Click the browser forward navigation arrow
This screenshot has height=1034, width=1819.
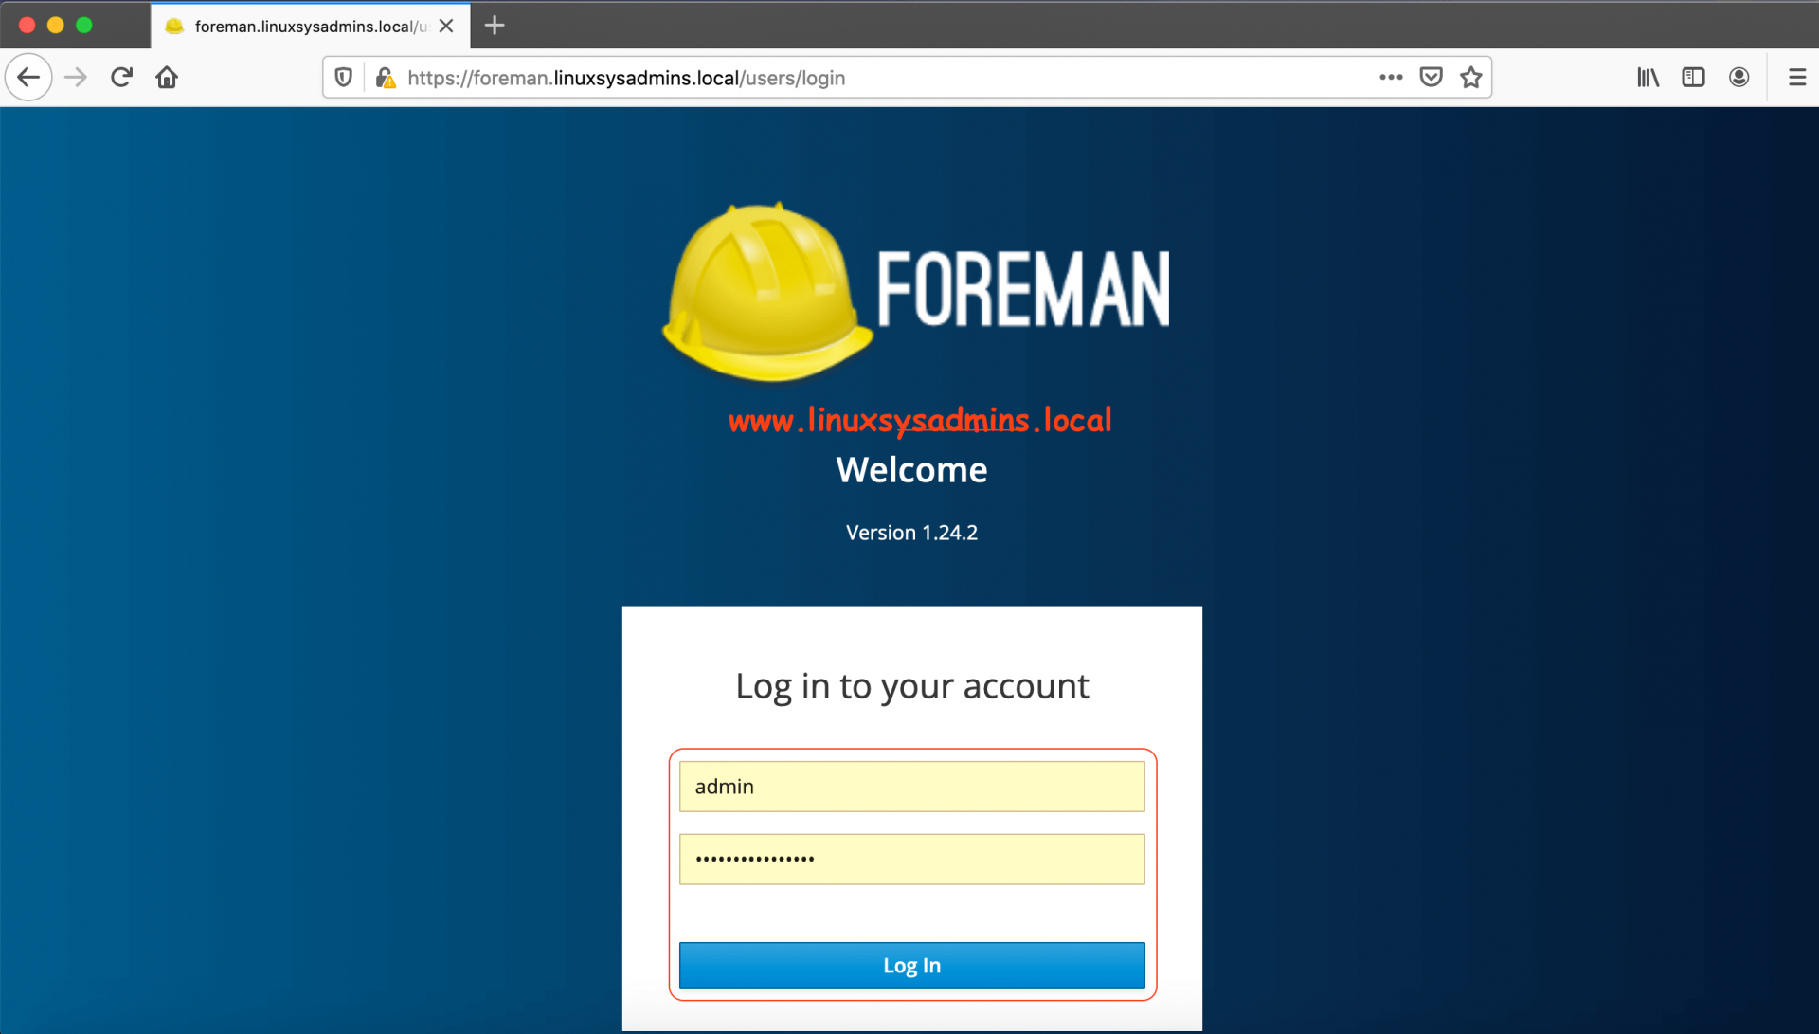click(76, 78)
